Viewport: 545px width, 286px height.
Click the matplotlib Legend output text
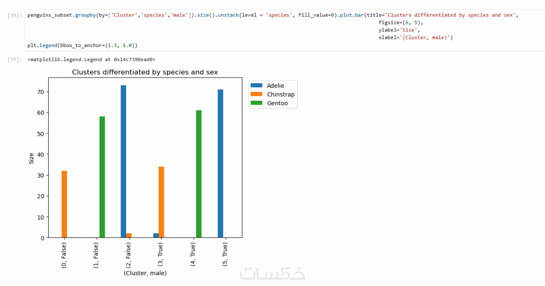tap(91, 60)
